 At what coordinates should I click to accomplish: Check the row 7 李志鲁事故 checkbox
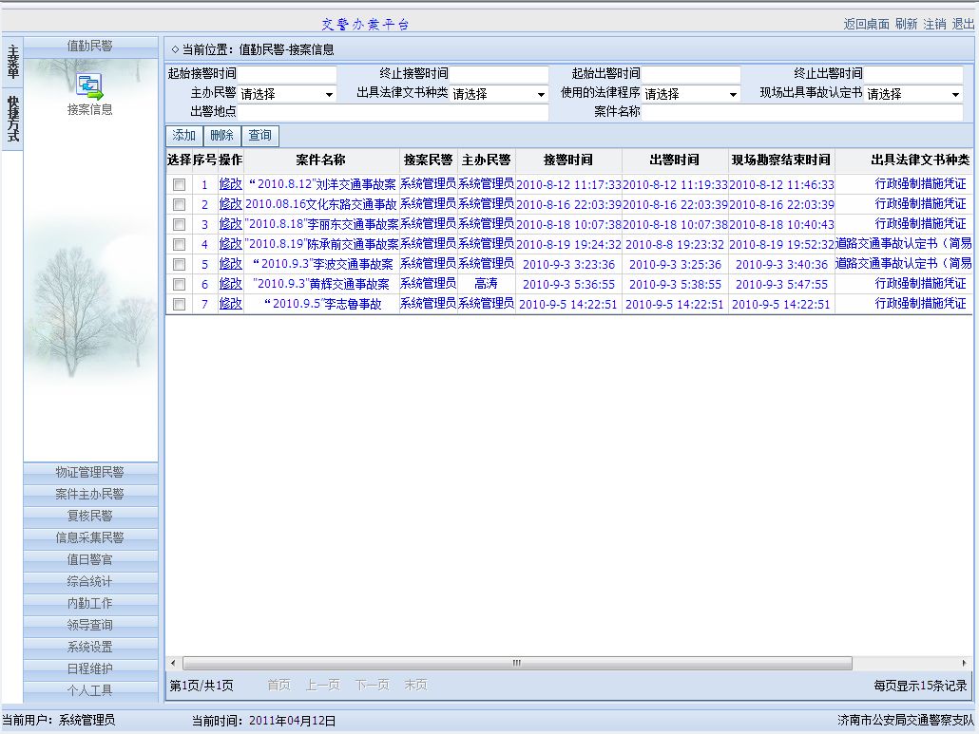click(179, 304)
